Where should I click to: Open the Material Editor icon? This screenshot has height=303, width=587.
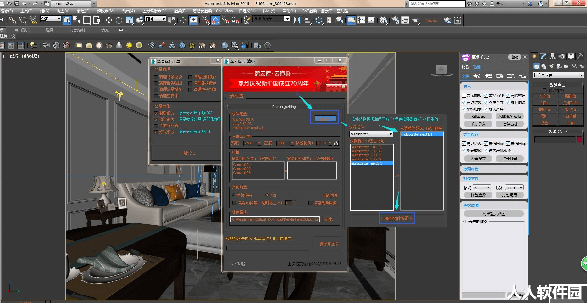pos(383,20)
